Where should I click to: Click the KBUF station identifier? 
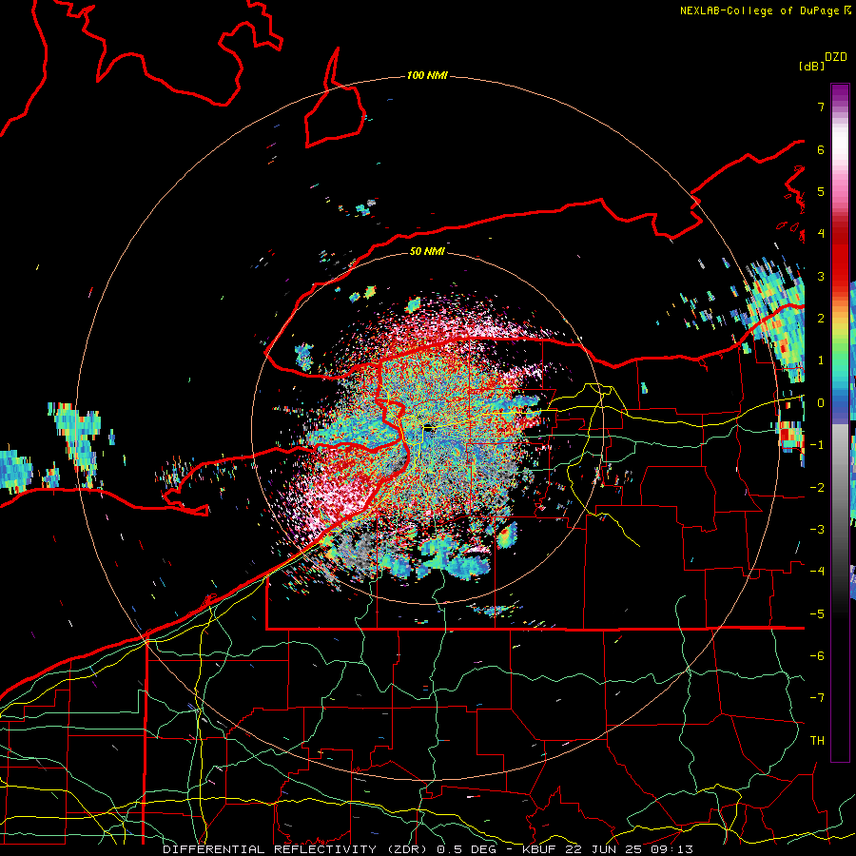tap(540, 849)
